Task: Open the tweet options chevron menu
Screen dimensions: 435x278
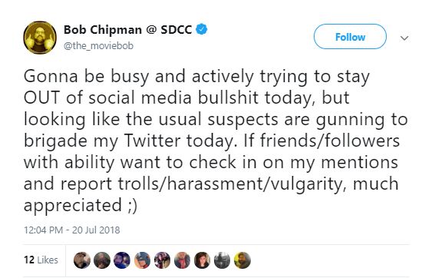Action: 404,38
